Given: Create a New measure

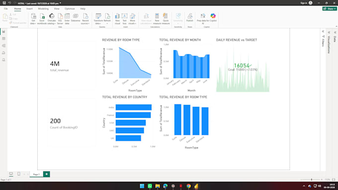Looking at the screenshot, I should (x=157, y=19).
